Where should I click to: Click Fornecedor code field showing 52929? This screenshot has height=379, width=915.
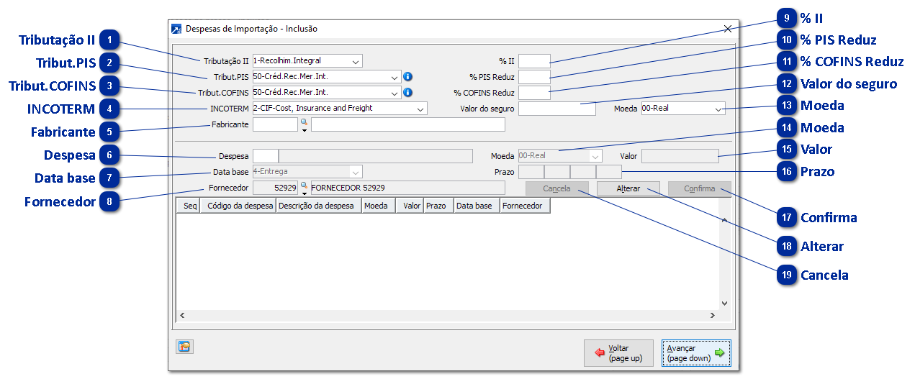[x=276, y=187]
